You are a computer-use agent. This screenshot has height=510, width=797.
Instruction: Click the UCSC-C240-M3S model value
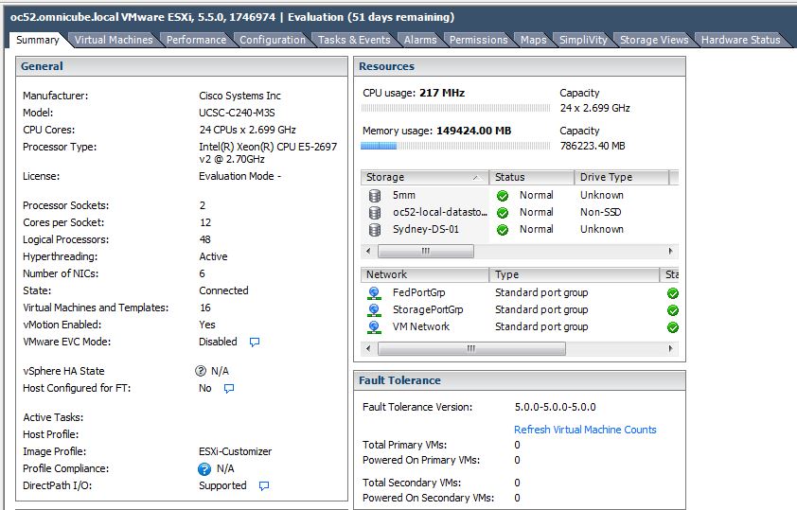click(237, 113)
